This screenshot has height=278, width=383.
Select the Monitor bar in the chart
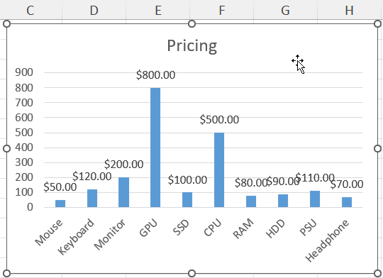tap(123, 192)
